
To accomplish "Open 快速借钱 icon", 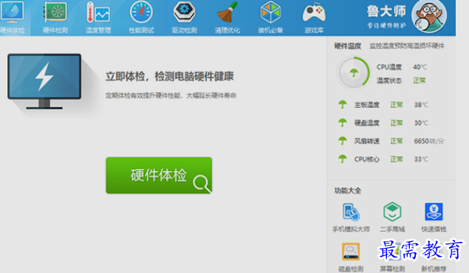I will pyautogui.click(x=434, y=212).
